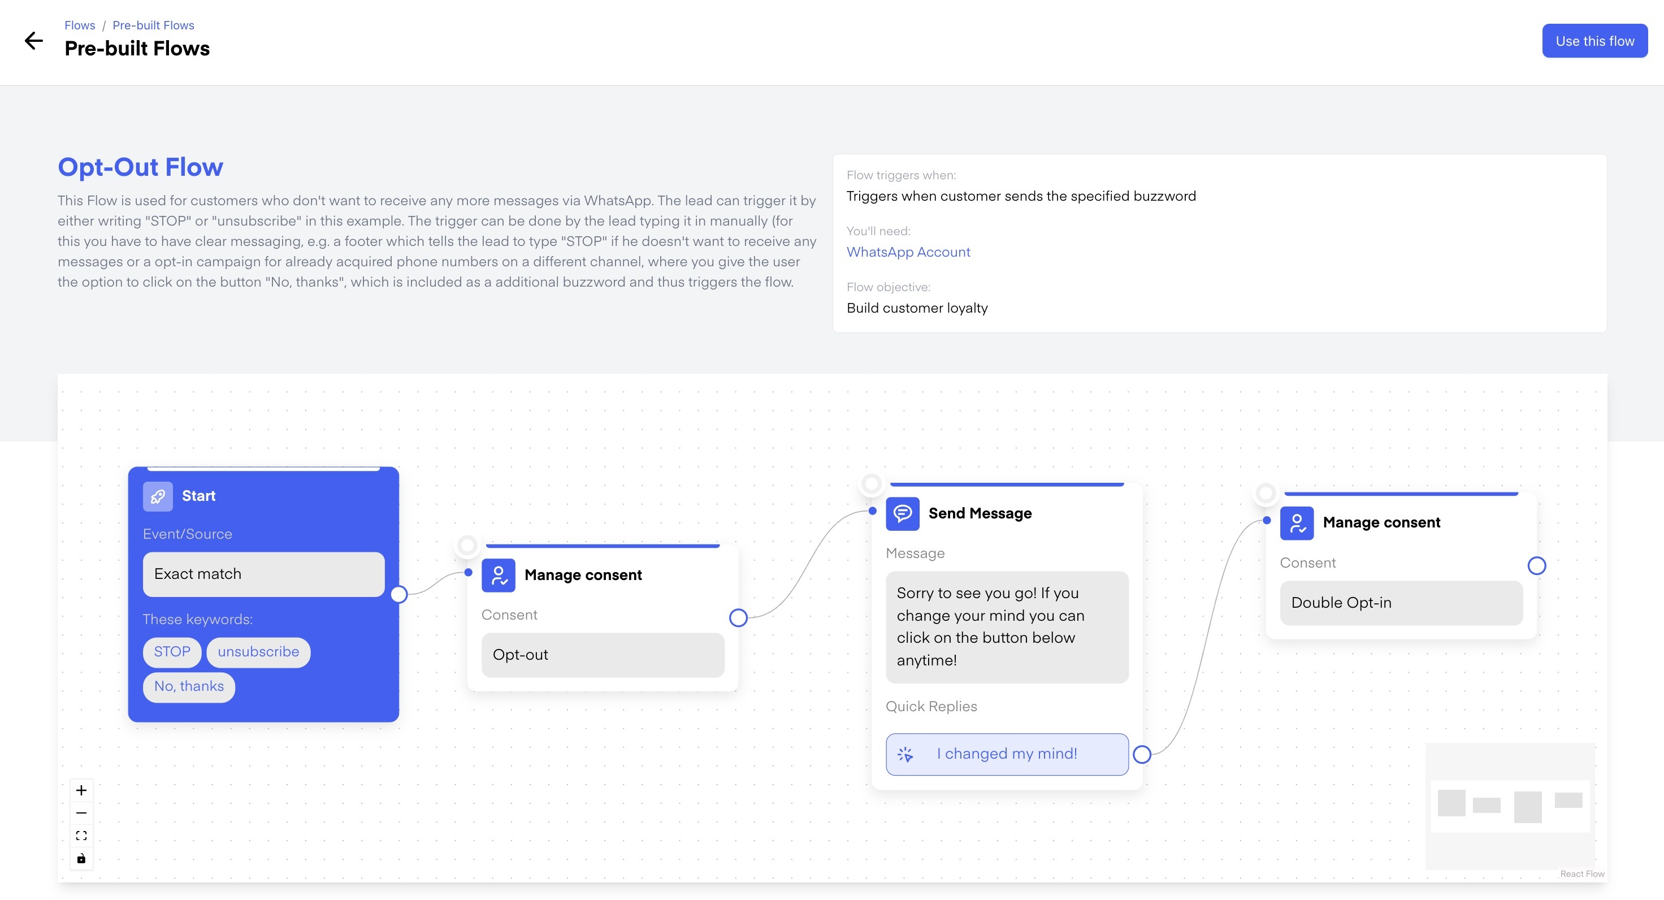Select the Opt-out consent field

pos(603,655)
